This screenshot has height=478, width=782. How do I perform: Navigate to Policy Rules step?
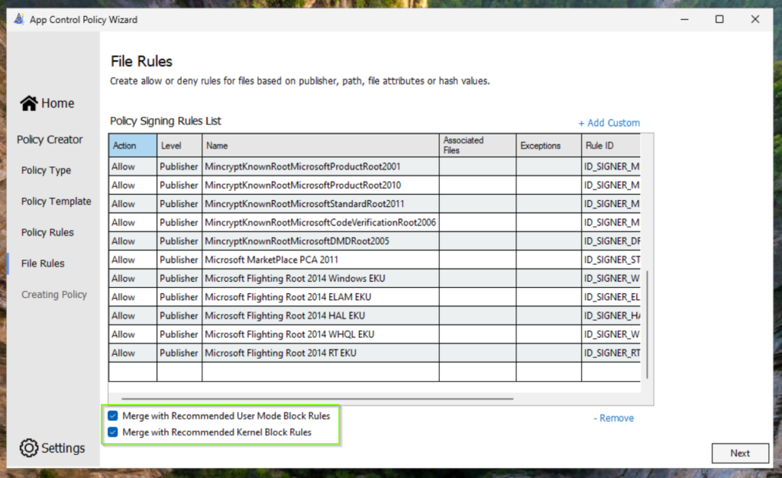tap(47, 232)
